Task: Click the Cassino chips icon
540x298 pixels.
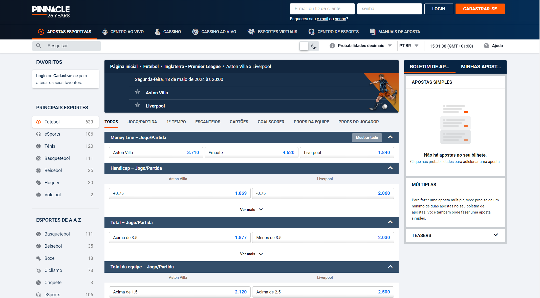Action: [158, 32]
